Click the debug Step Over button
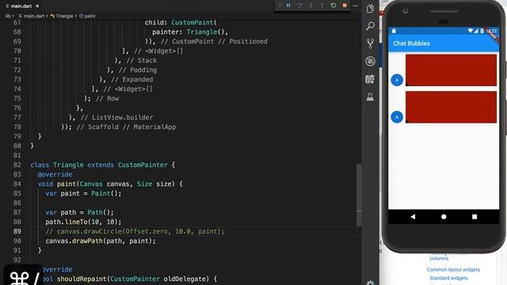Viewport: 507px width, 285px height. 299,6
